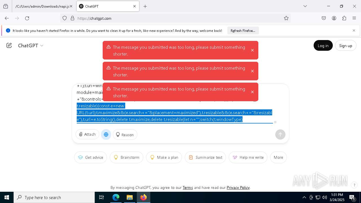Open Task View on the taskbar

pyautogui.click(x=102, y=197)
